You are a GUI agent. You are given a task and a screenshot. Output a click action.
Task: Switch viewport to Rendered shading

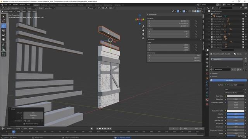pos(200,11)
